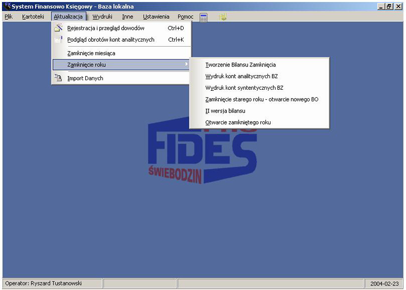Click Operator: Ryszard Tustanowski status text
The image size is (406, 290).
pyautogui.click(x=43, y=283)
